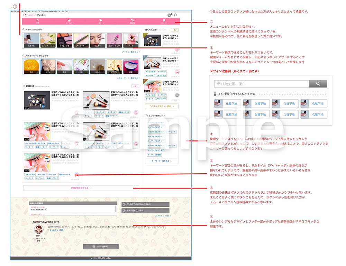Click first 化粧下地 chip in design example
The image size is (346, 266).
(228, 103)
